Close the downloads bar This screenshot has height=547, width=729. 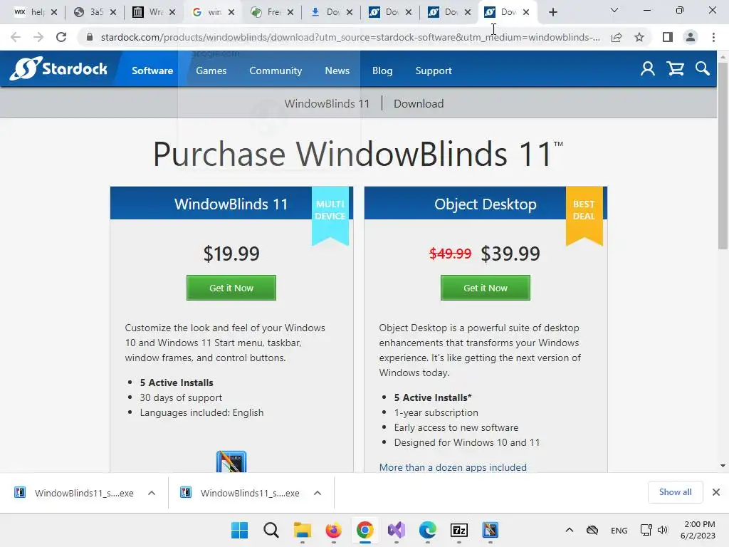tap(716, 492)
